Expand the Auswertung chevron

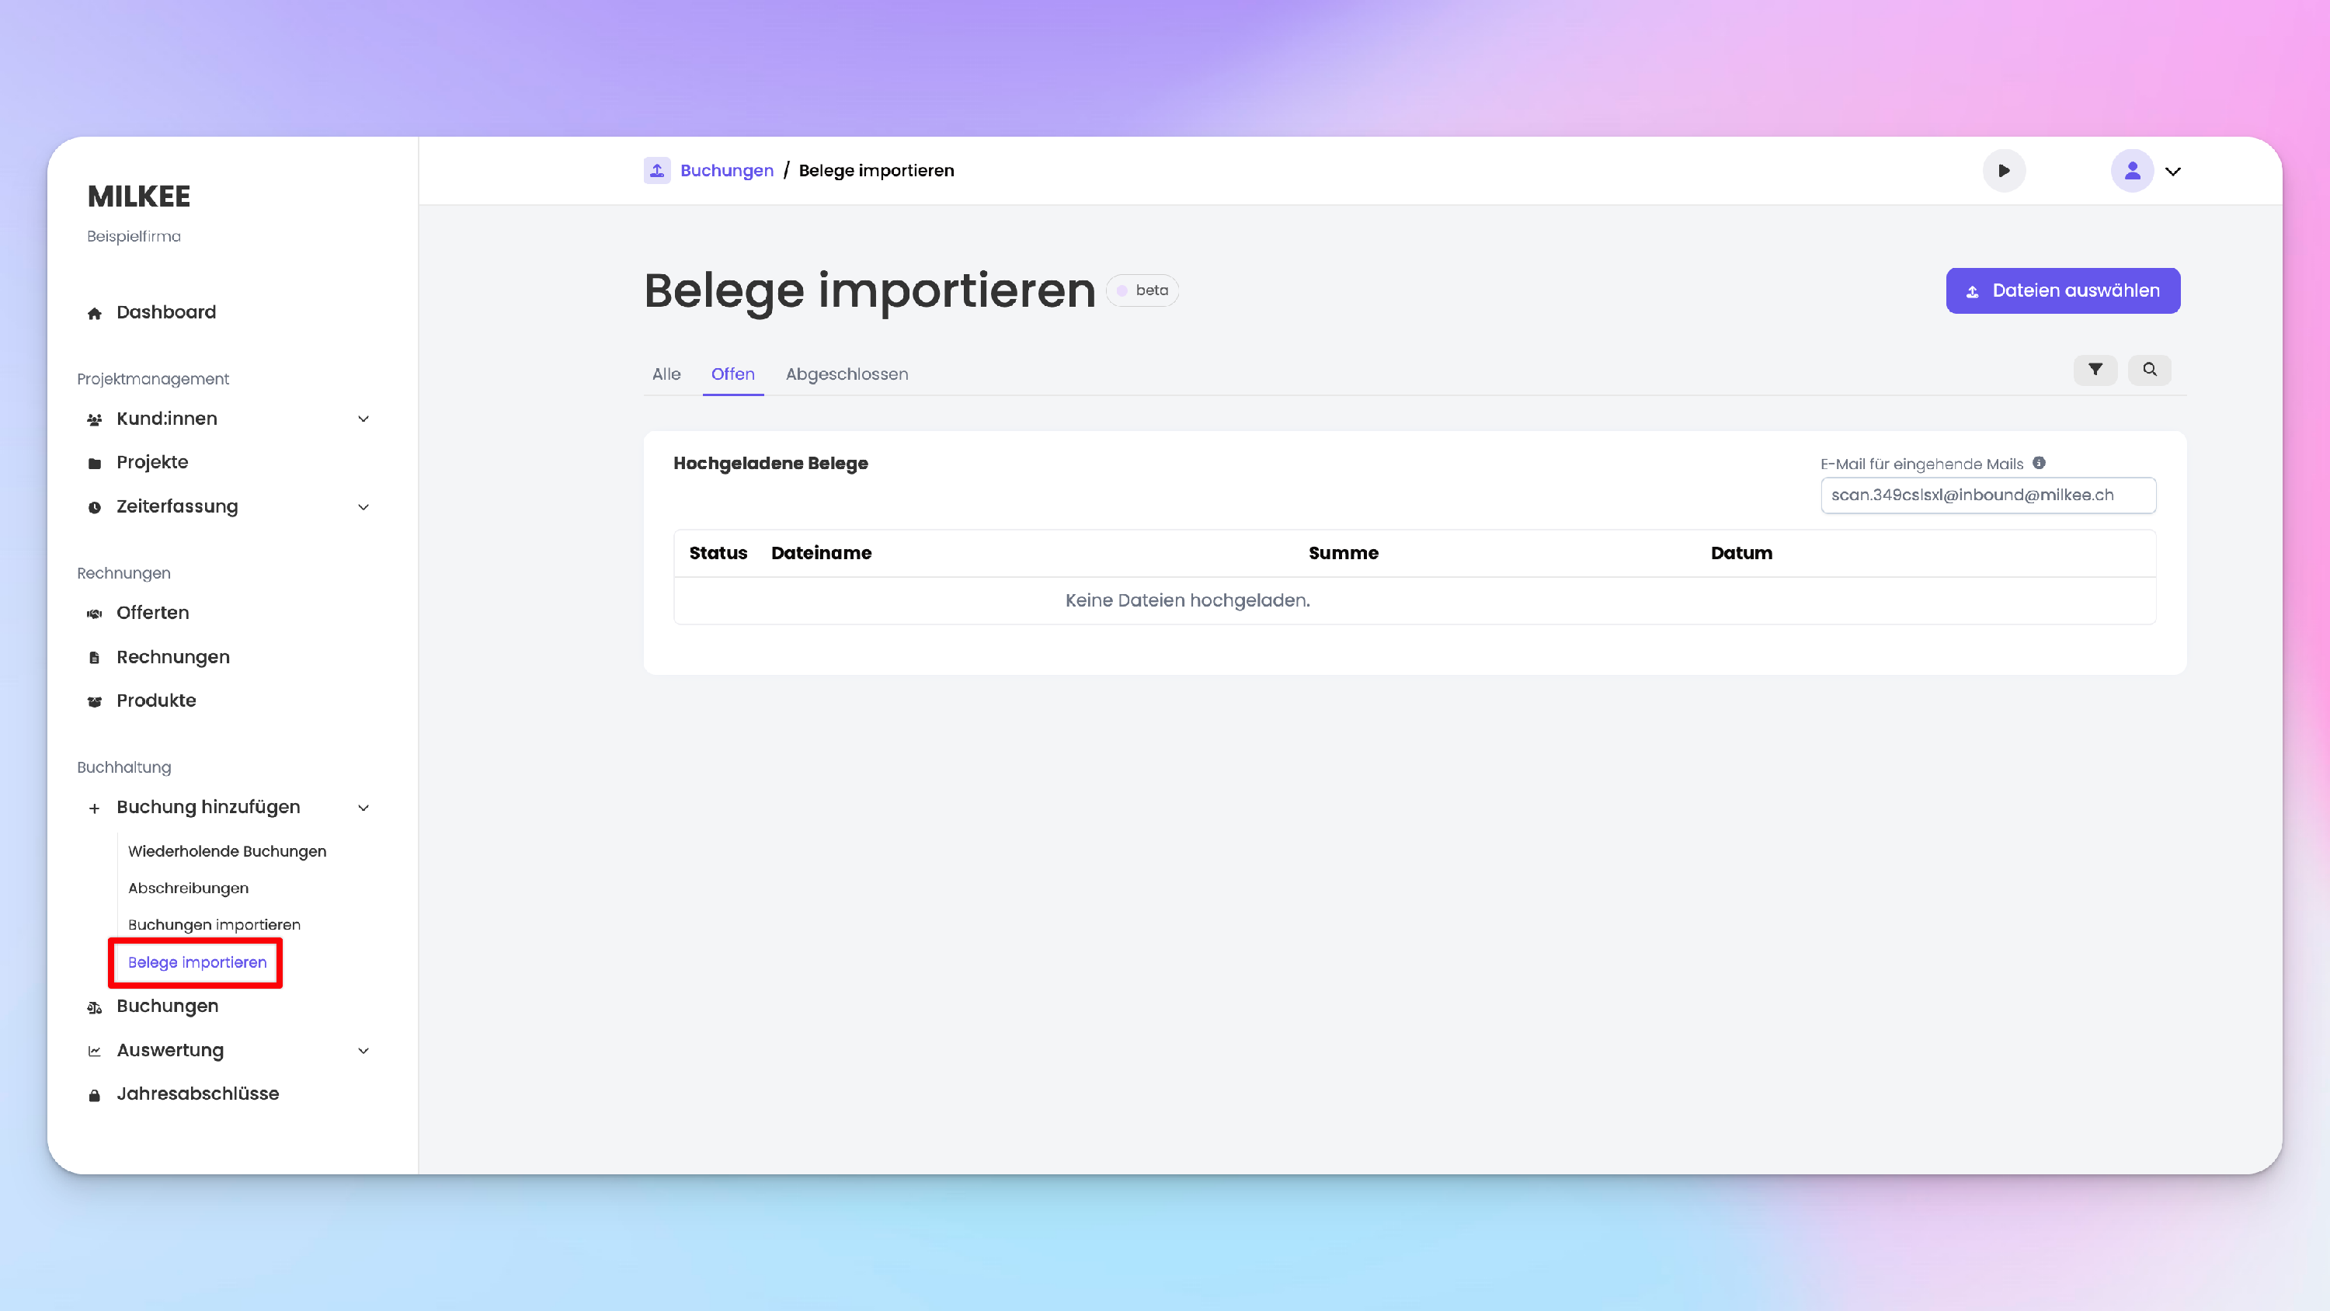click(x=363, y=1050)
